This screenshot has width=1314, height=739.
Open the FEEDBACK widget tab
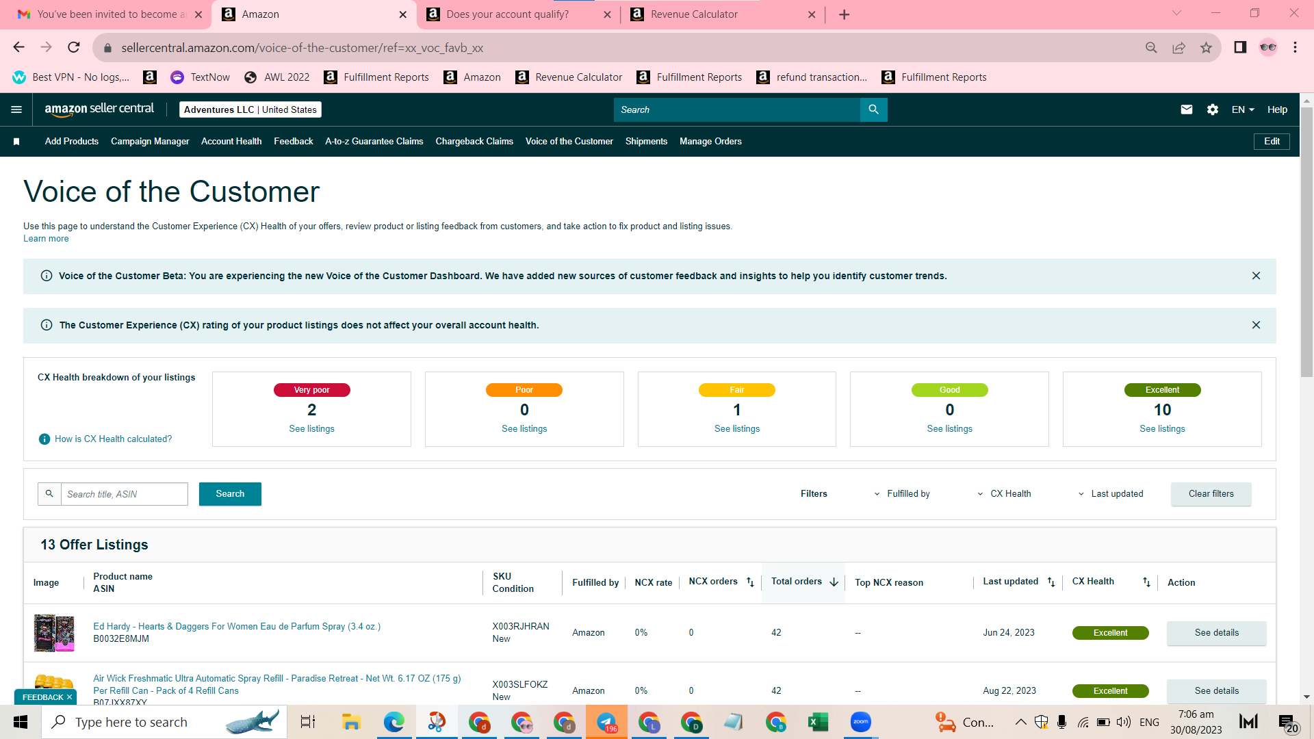coord(46,697)
